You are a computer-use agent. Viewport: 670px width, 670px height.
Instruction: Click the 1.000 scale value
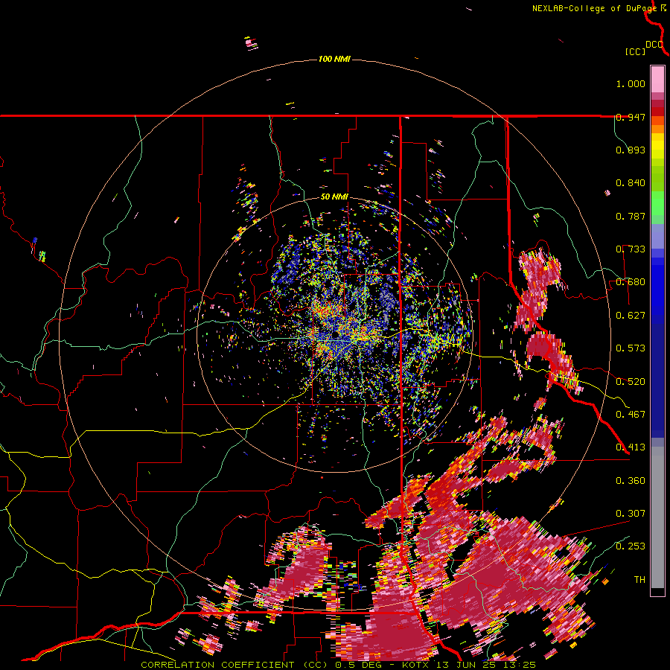tap(631, 83)
